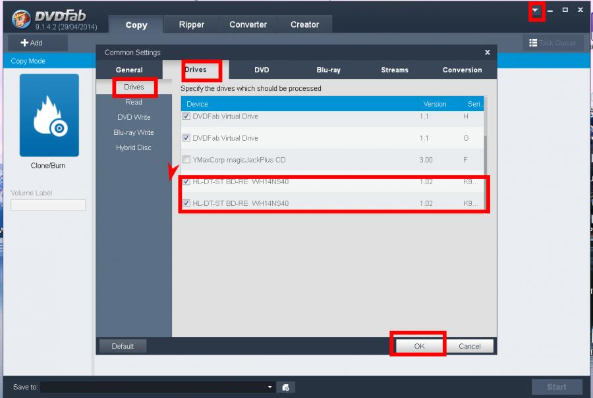The width and height of the screenshot is (593, 398).
Task: Toggle the last HL-DT-ST BD-RE WH14NS40 checkbox
Action: tap(186, 203)
